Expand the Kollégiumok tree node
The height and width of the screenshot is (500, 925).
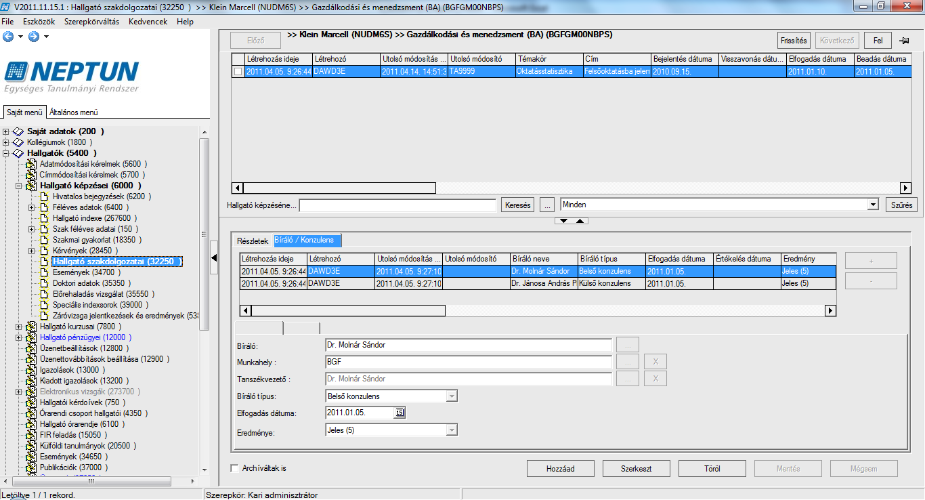point(6,142)
